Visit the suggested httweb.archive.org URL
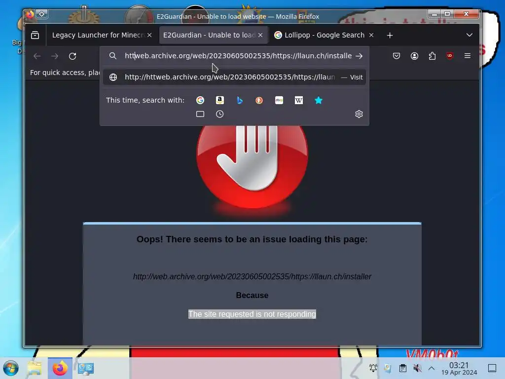505x379 pixels. pyautogui.click(x=234, y=77)
